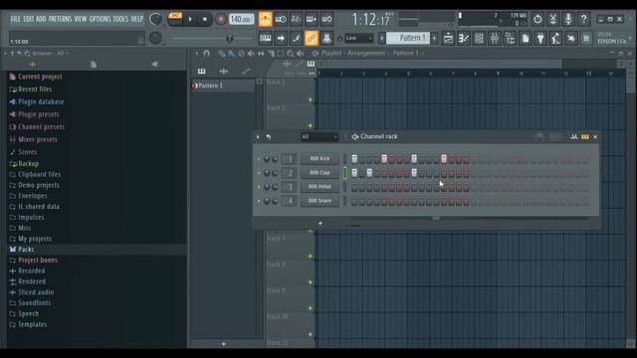637x358 pixels.
Task: Expand the Demo projects folder
Action: 38,185
